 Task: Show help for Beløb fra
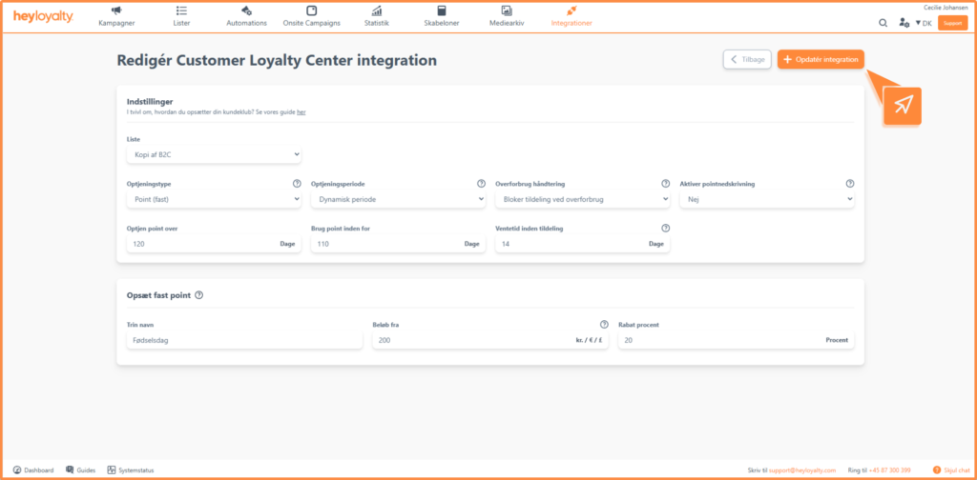[x=604, y=325]
